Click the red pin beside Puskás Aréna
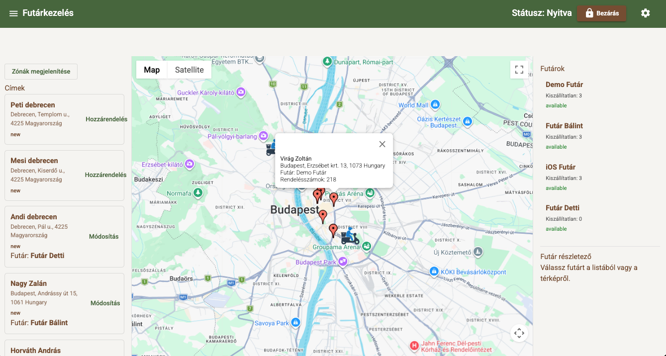666x356 pixels. [x=334, y=199]
